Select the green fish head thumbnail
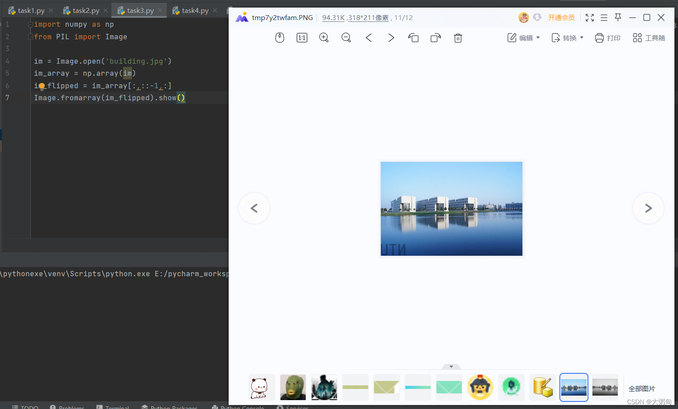 (293, 387)
